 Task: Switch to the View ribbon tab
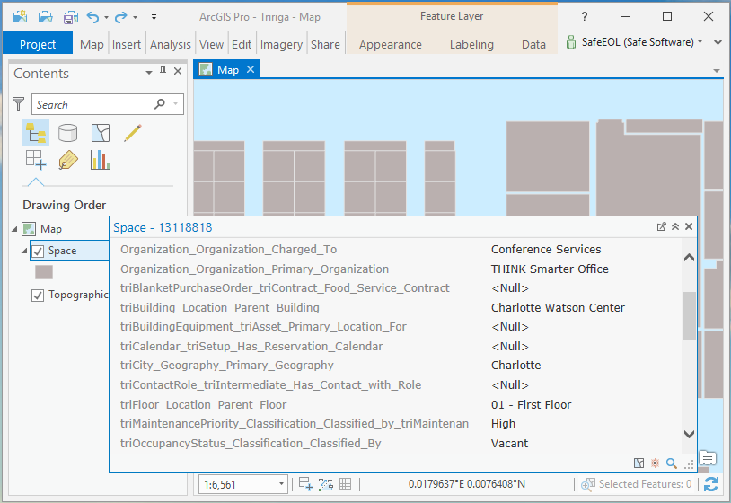211,44
